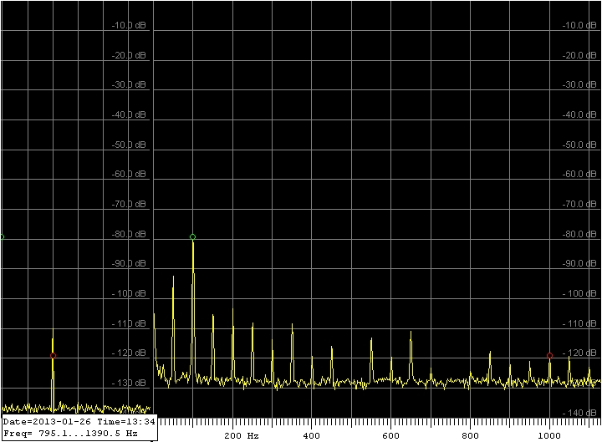Click the right -100 dB scale label
The image size is (602, 442).
[579, 293]
